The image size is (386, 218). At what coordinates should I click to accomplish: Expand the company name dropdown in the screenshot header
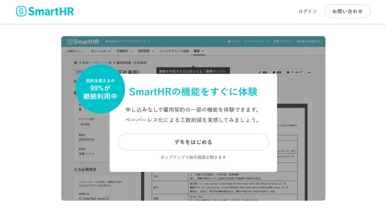pyautogui.click(x=127, y=41)
